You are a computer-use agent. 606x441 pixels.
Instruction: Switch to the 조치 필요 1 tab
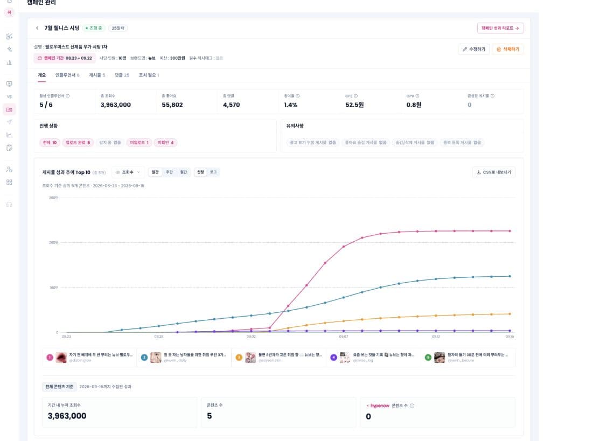tap(149, 75)
